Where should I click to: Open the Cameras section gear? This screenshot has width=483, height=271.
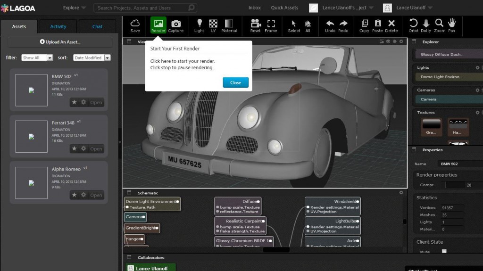coord(477,90)
